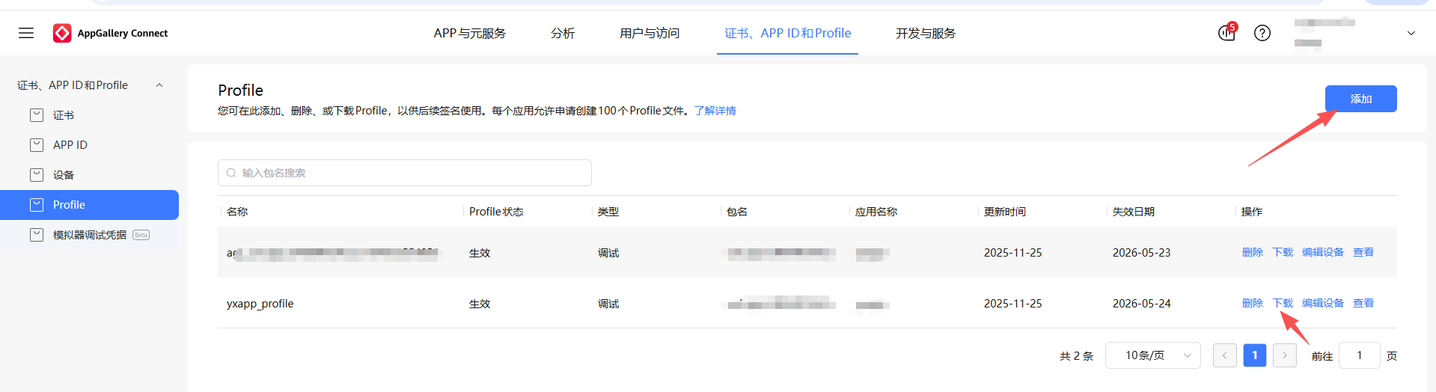Switch to 分析 tab

point(563,33)
